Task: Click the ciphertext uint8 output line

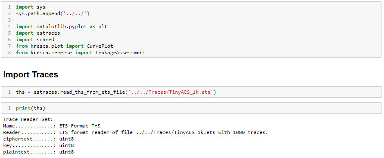Action: tap(38, 139)
